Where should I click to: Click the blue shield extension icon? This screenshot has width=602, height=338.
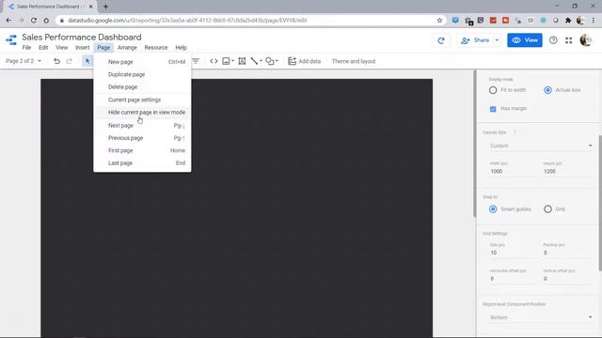point(455,21)
